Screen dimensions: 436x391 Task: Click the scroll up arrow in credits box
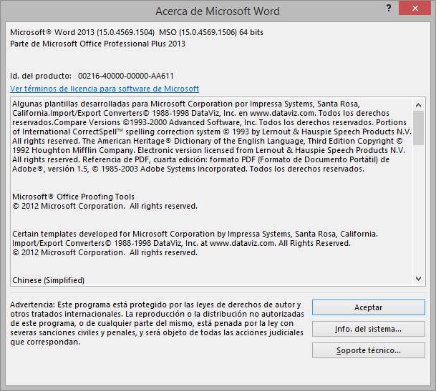coord(419,105)
